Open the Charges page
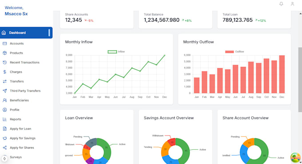 point(16,72)
